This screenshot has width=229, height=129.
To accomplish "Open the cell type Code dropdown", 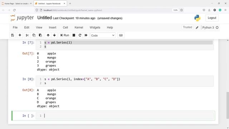I will click(103, 35).
